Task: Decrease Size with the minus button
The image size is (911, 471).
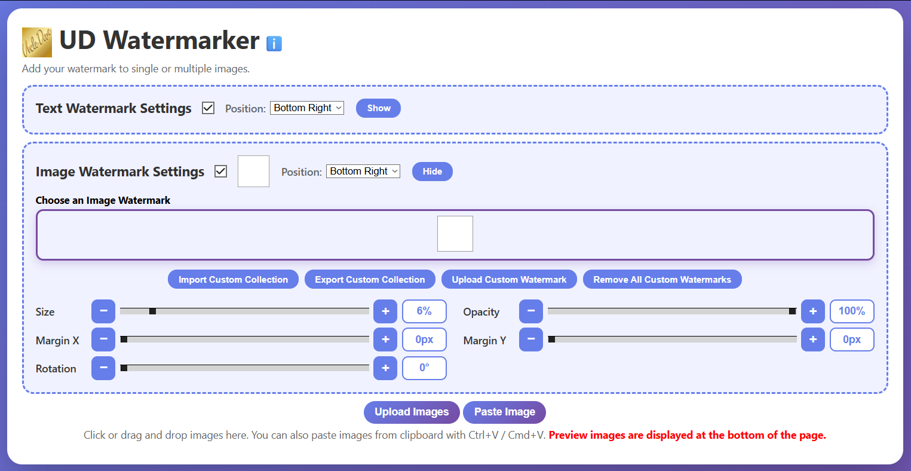Action: [103, 311]
